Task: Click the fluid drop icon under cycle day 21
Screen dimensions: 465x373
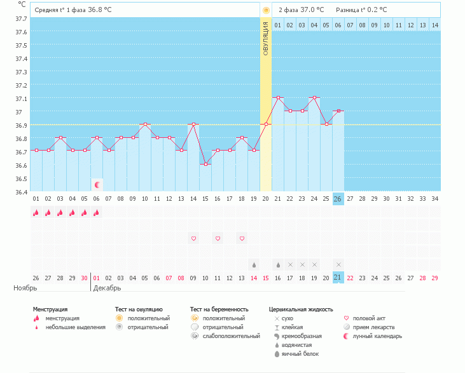Action: pyautogui.click(x=278, y=264)
